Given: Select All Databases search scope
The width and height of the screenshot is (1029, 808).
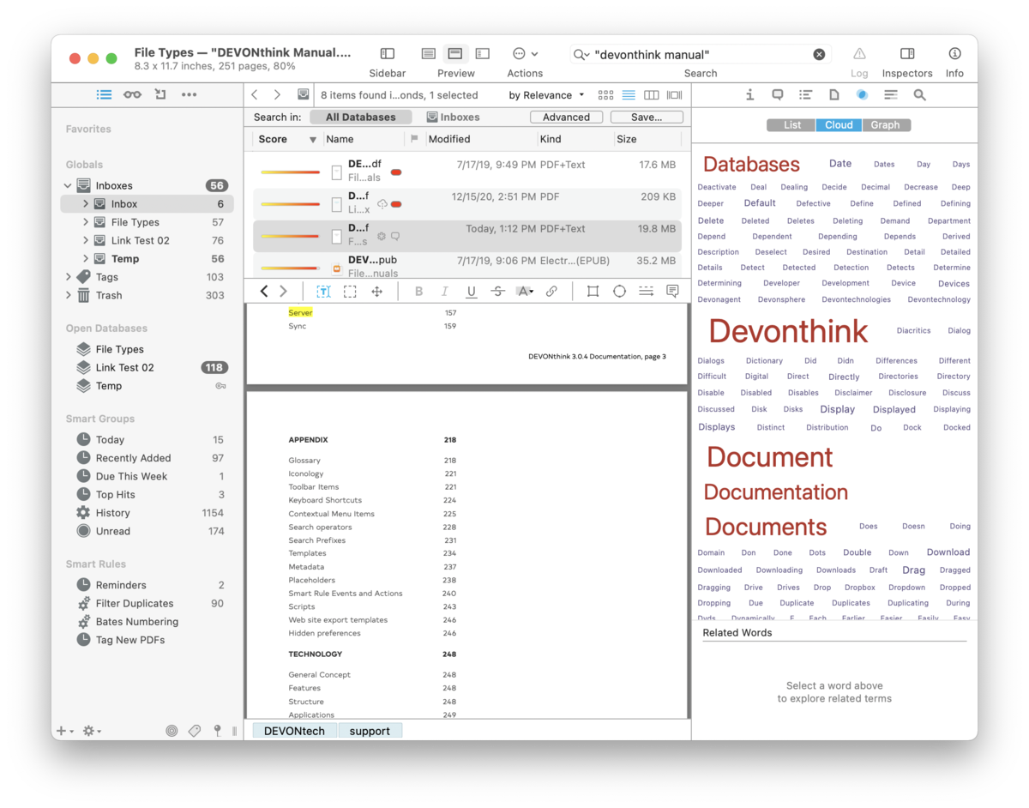Looking at the screenshot, I should coord(361,117).
